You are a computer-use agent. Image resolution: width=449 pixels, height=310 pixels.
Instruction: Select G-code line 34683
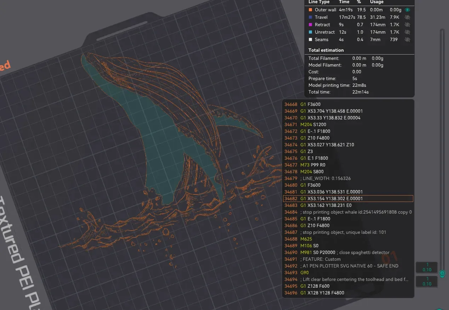point(348,205)
